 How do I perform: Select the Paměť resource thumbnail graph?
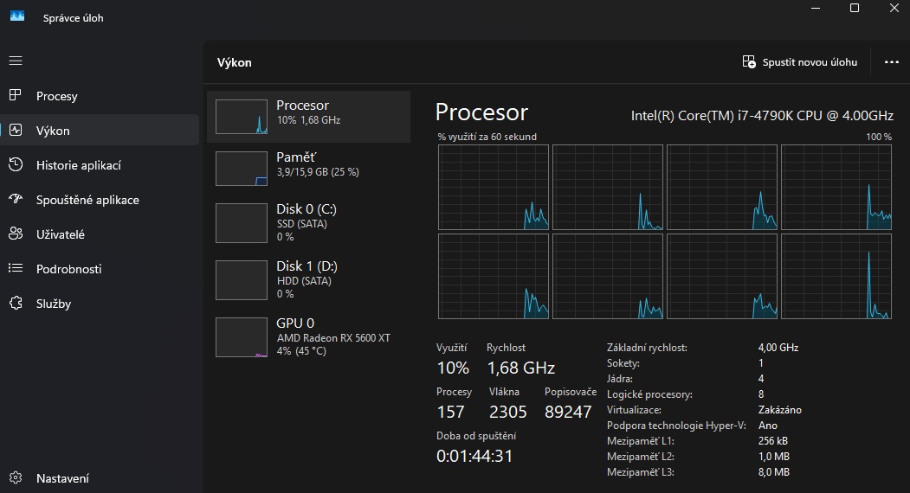click(242, 169)
